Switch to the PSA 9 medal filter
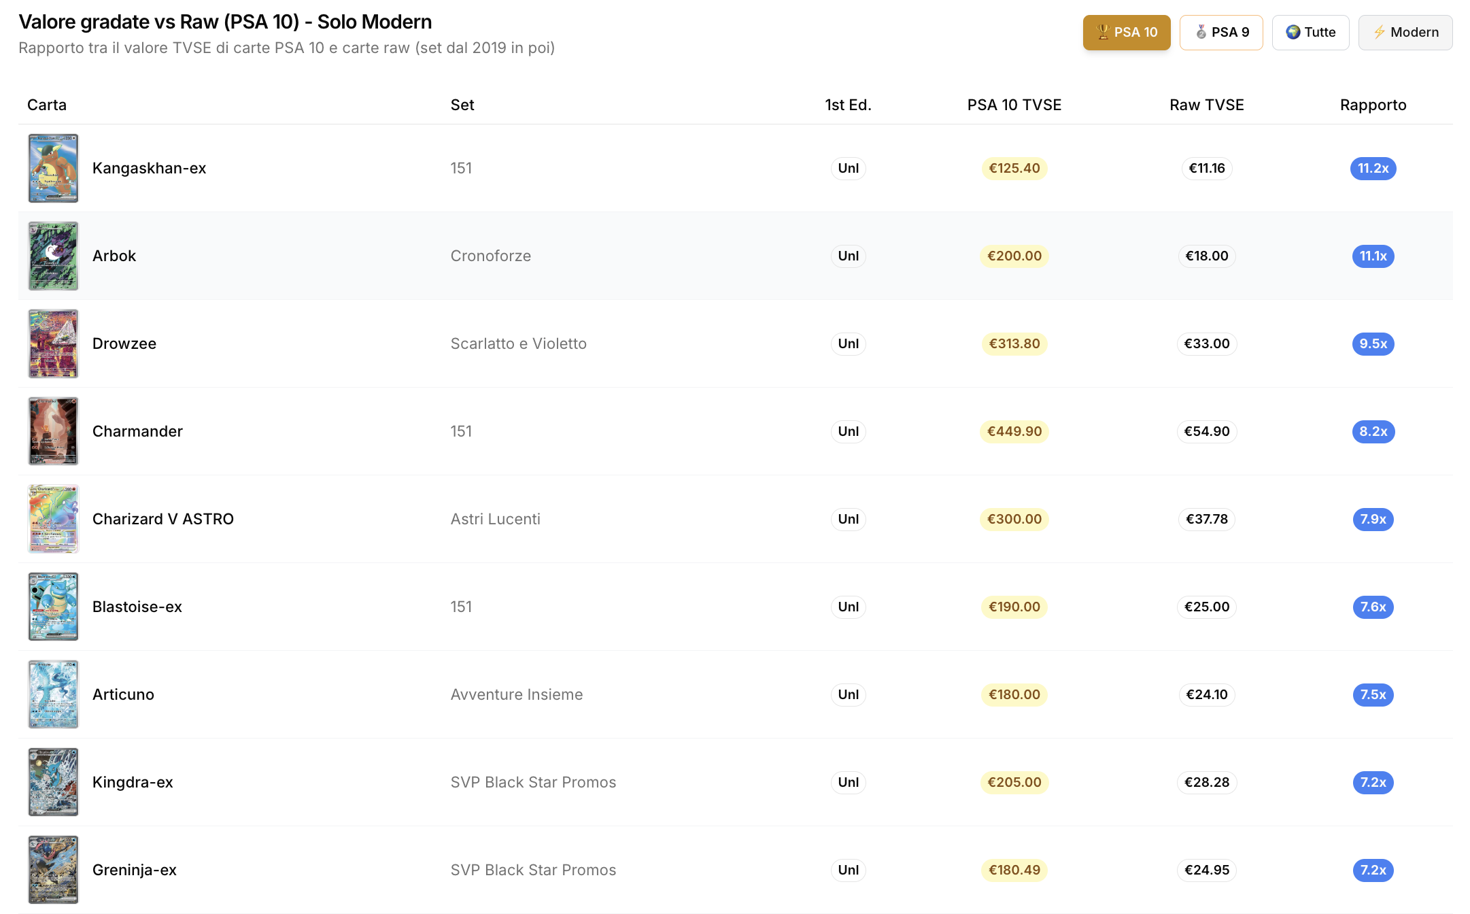The width and height of the screenshot is (1470, 914). coord(1220,33)
